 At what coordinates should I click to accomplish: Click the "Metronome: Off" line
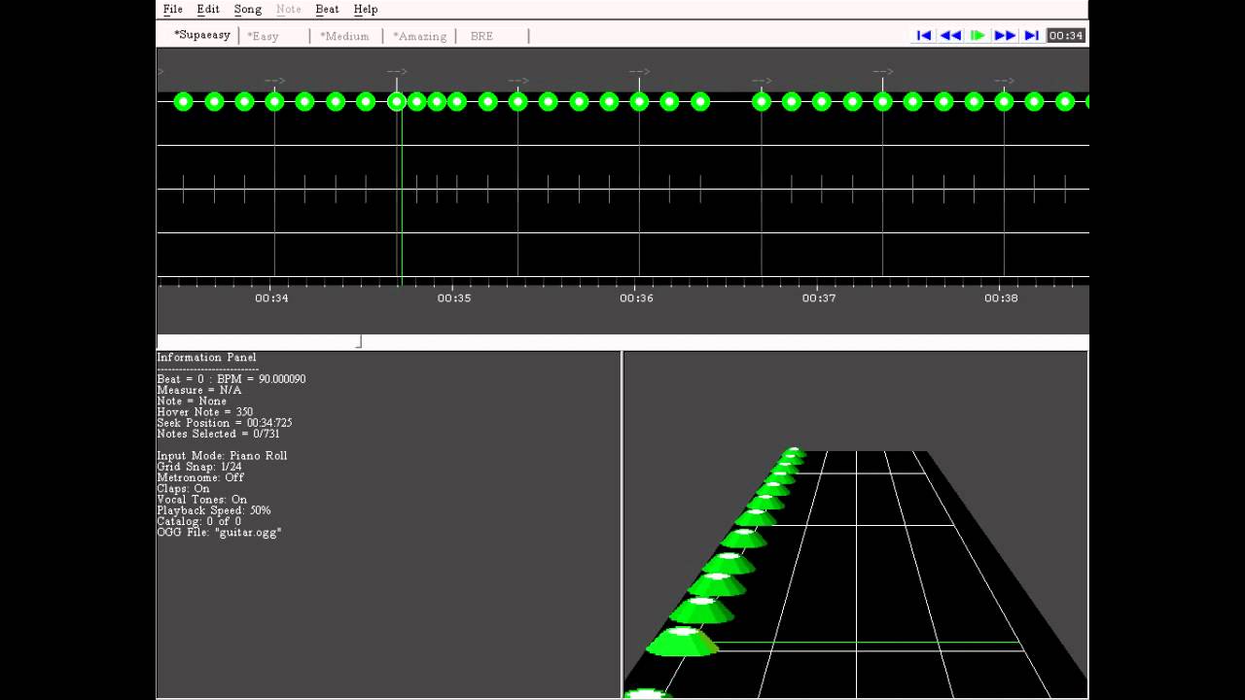pyautogui.click(x=200, y=477)
